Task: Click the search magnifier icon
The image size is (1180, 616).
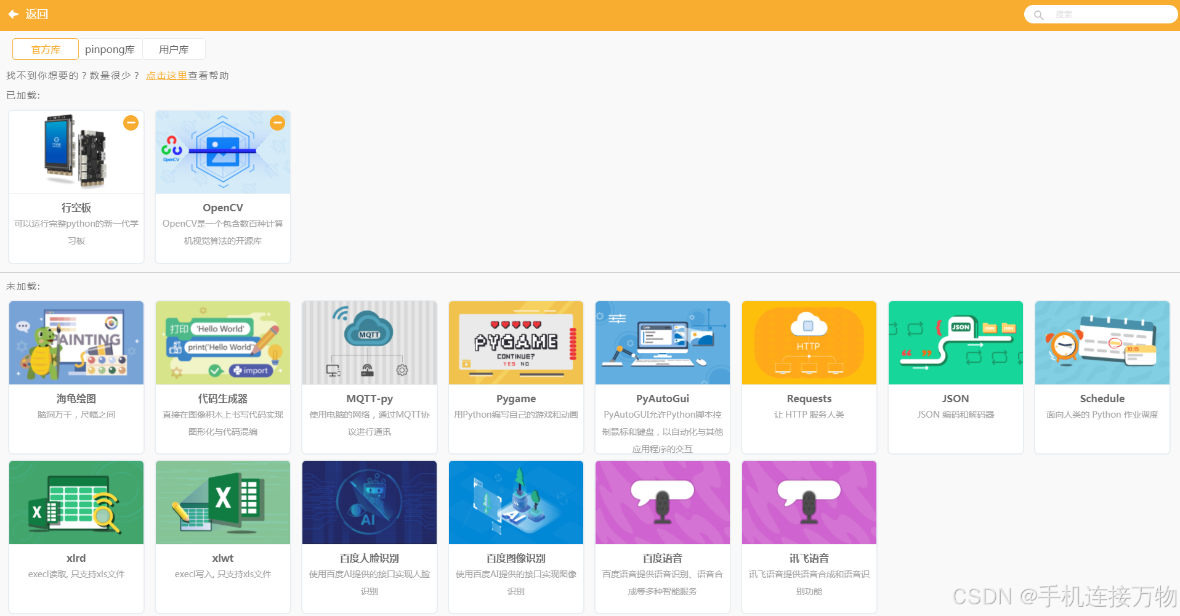Action: coord(1038,15)
